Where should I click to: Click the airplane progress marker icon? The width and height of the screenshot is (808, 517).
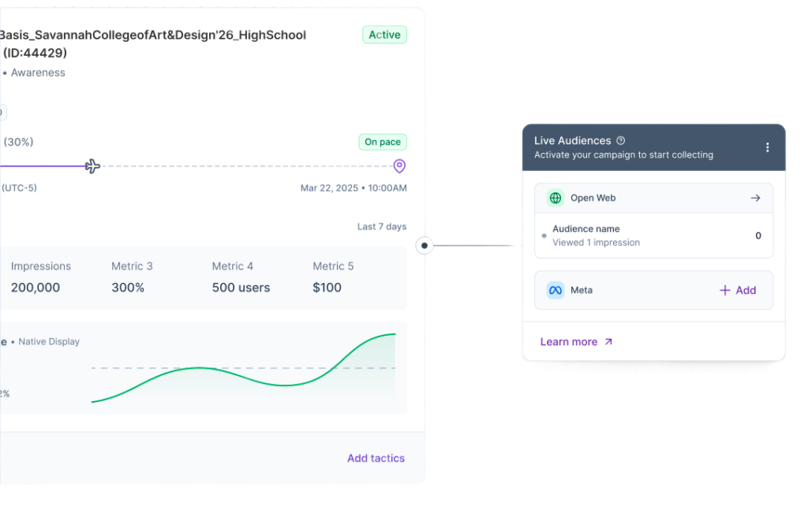pos(92,166)
